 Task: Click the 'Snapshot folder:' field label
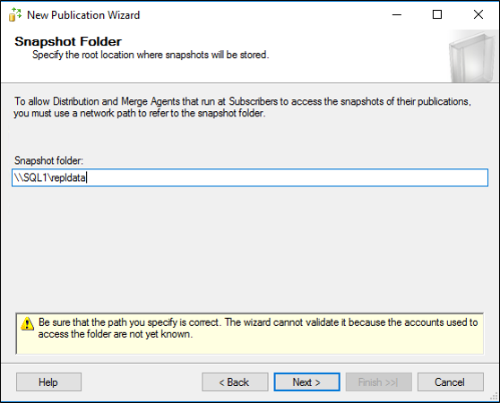pos(48,160)
